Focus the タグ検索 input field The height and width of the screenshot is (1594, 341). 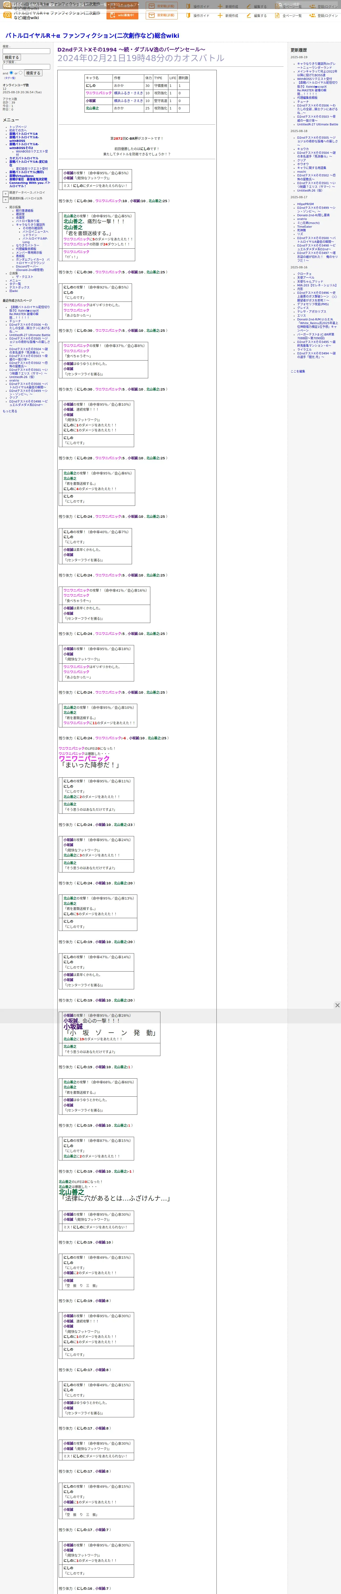coord(26,67)
